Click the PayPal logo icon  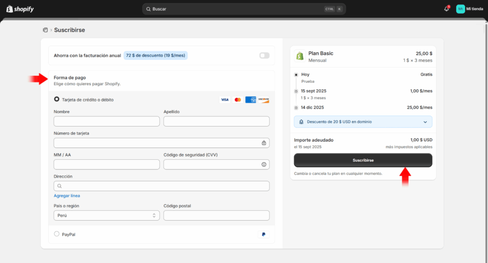(x=263, y=234)
